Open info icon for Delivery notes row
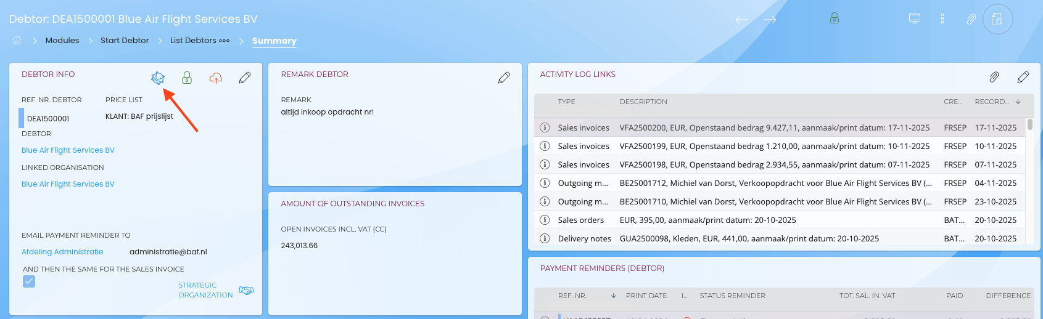This screenshot has height=319, width=1043. 545,238
